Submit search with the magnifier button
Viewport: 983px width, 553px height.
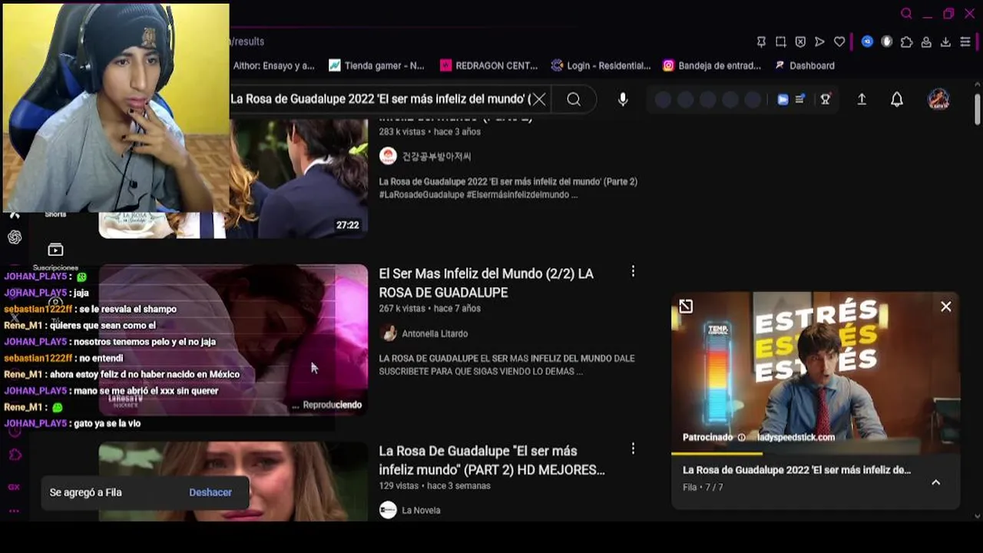pyautogui.click(x=574, y=99)
